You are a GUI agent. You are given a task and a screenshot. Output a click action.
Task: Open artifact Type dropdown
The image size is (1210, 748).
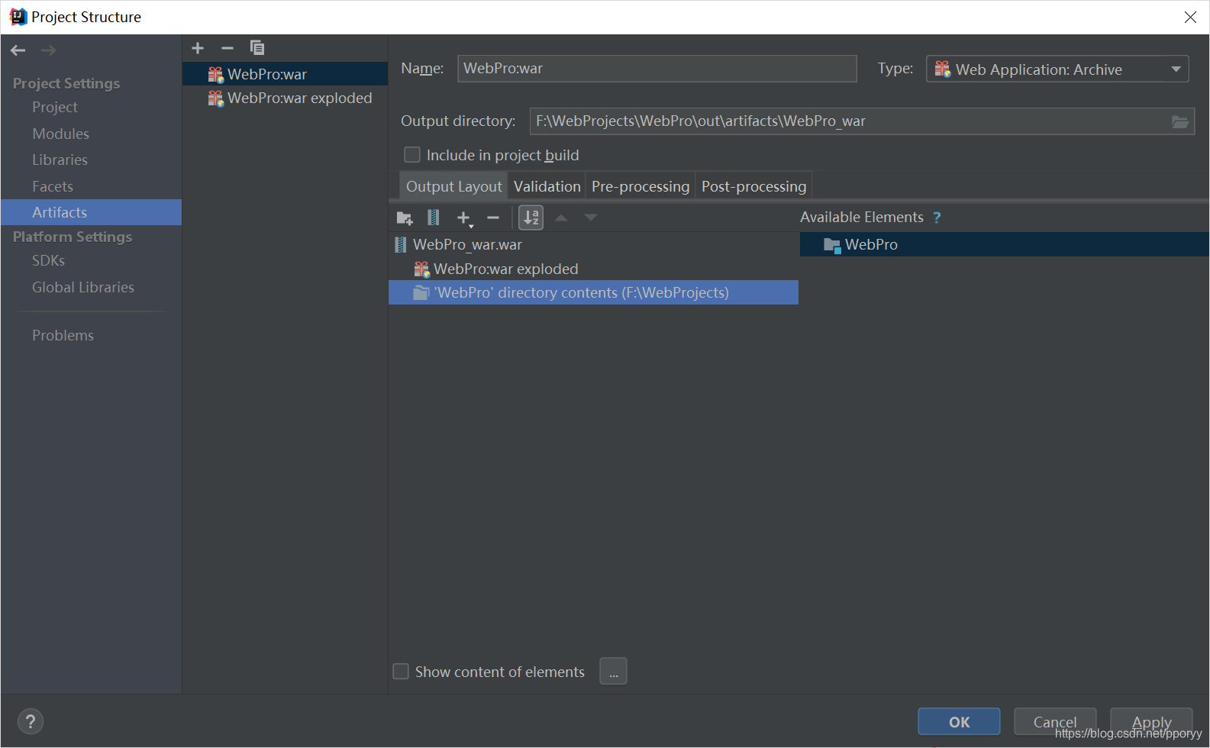pos(1057,69)
